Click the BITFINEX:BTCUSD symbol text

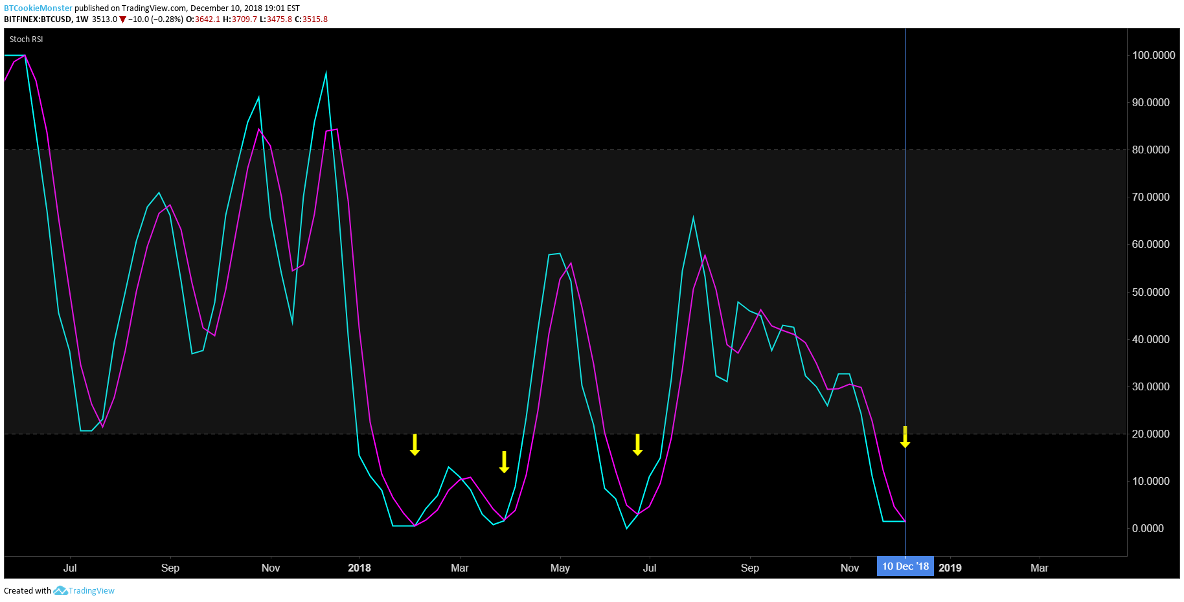point(38,19)
